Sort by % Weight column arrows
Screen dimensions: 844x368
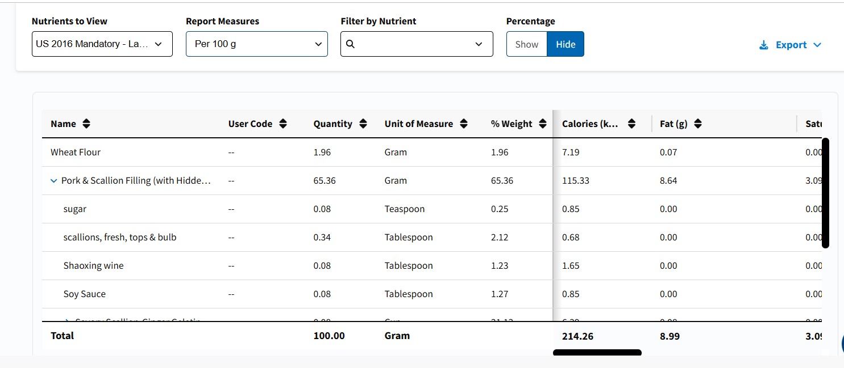(543, 124)
